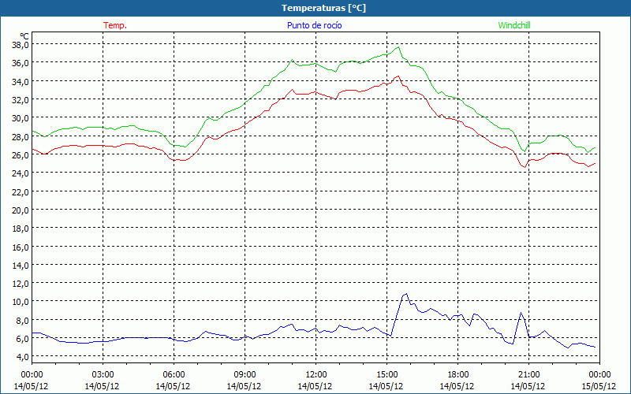Click the 20,0 y-axis value
Screen dimensions: 631x394
tap(21, 210)
